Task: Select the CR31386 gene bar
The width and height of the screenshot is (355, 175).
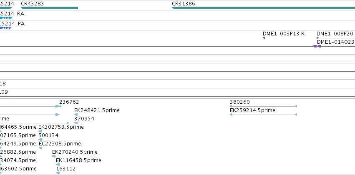Action: click(263, 8)
